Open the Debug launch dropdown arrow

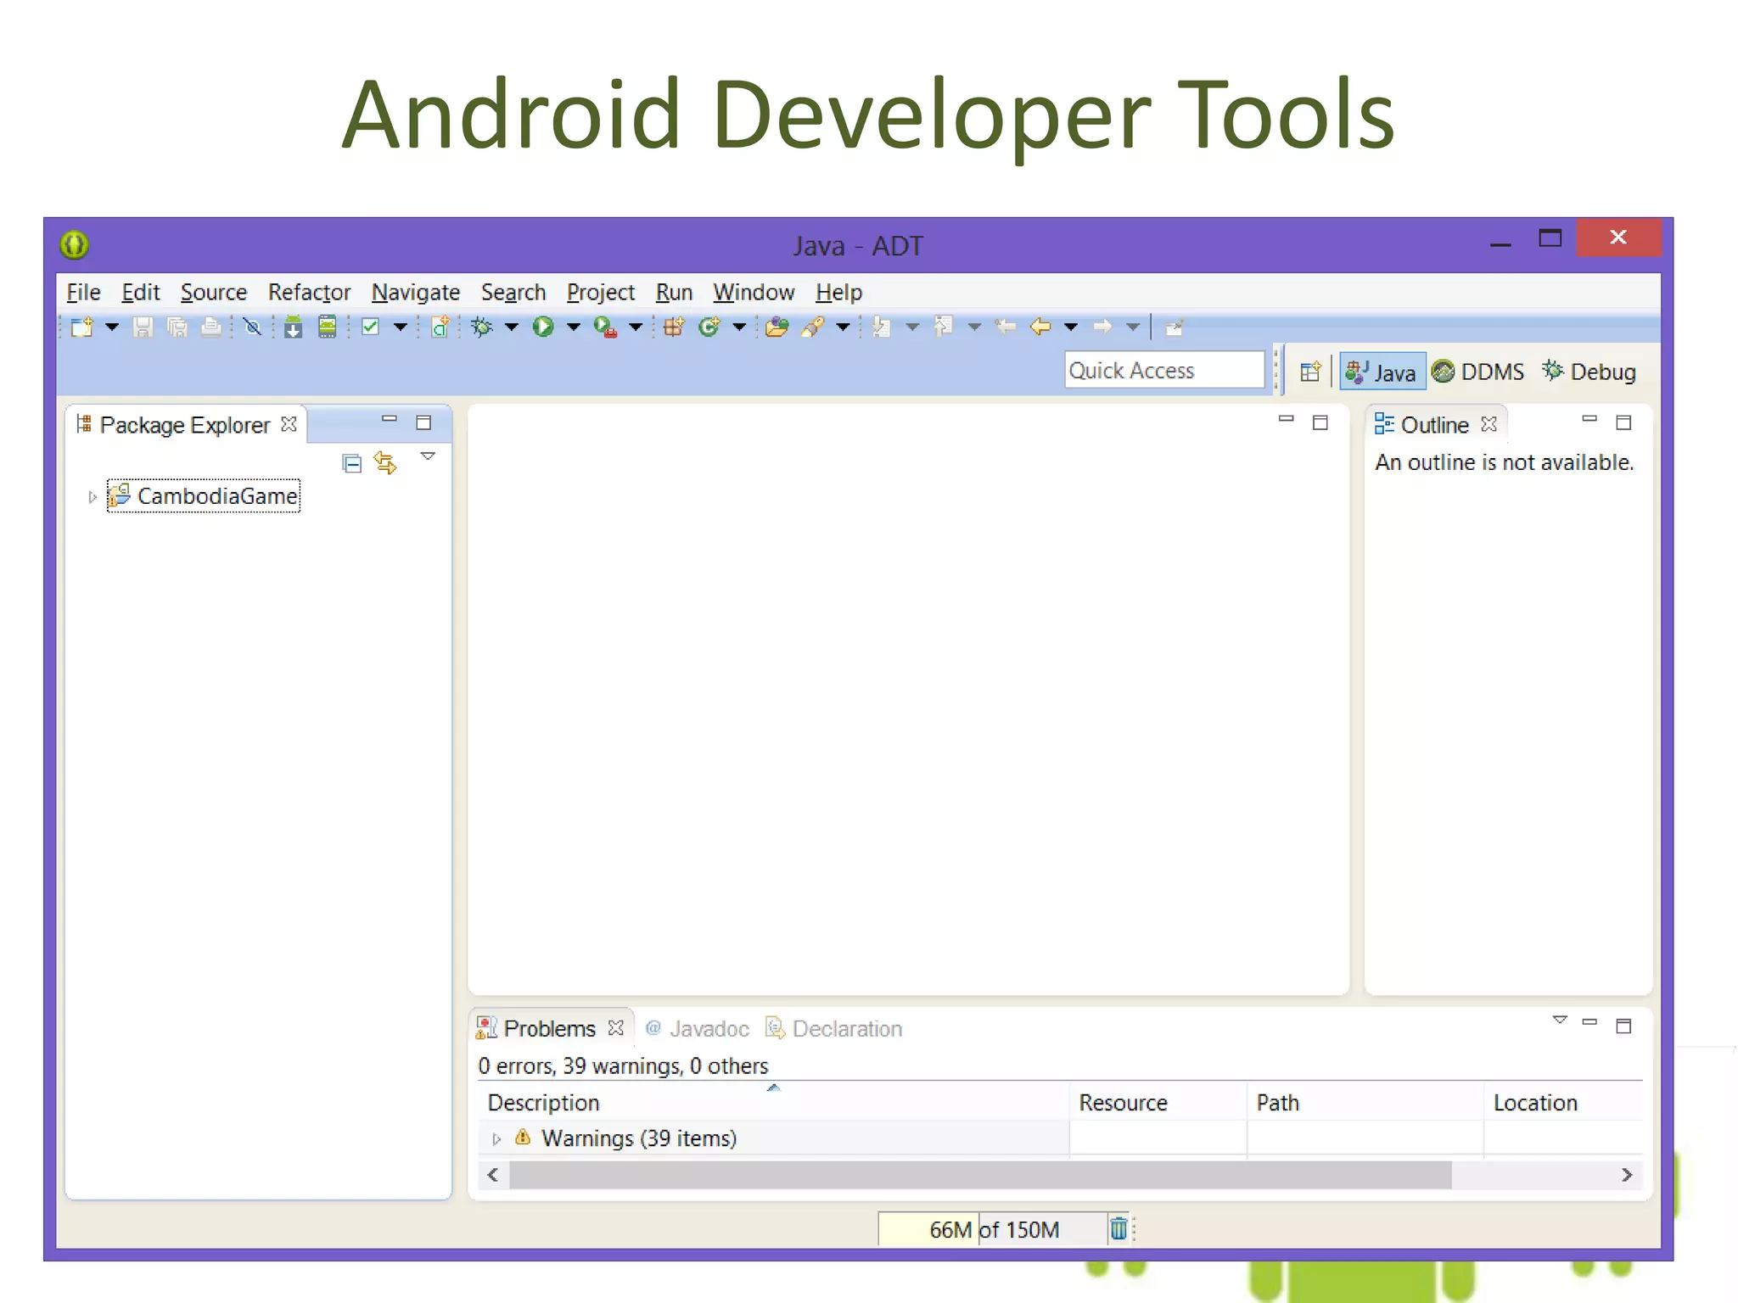(512, 327)
